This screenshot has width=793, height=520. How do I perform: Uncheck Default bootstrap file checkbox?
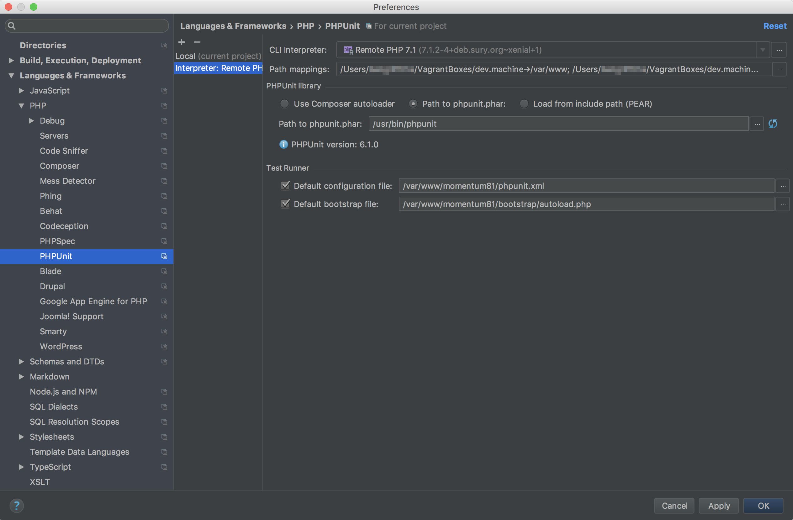(x=286, y=204)
